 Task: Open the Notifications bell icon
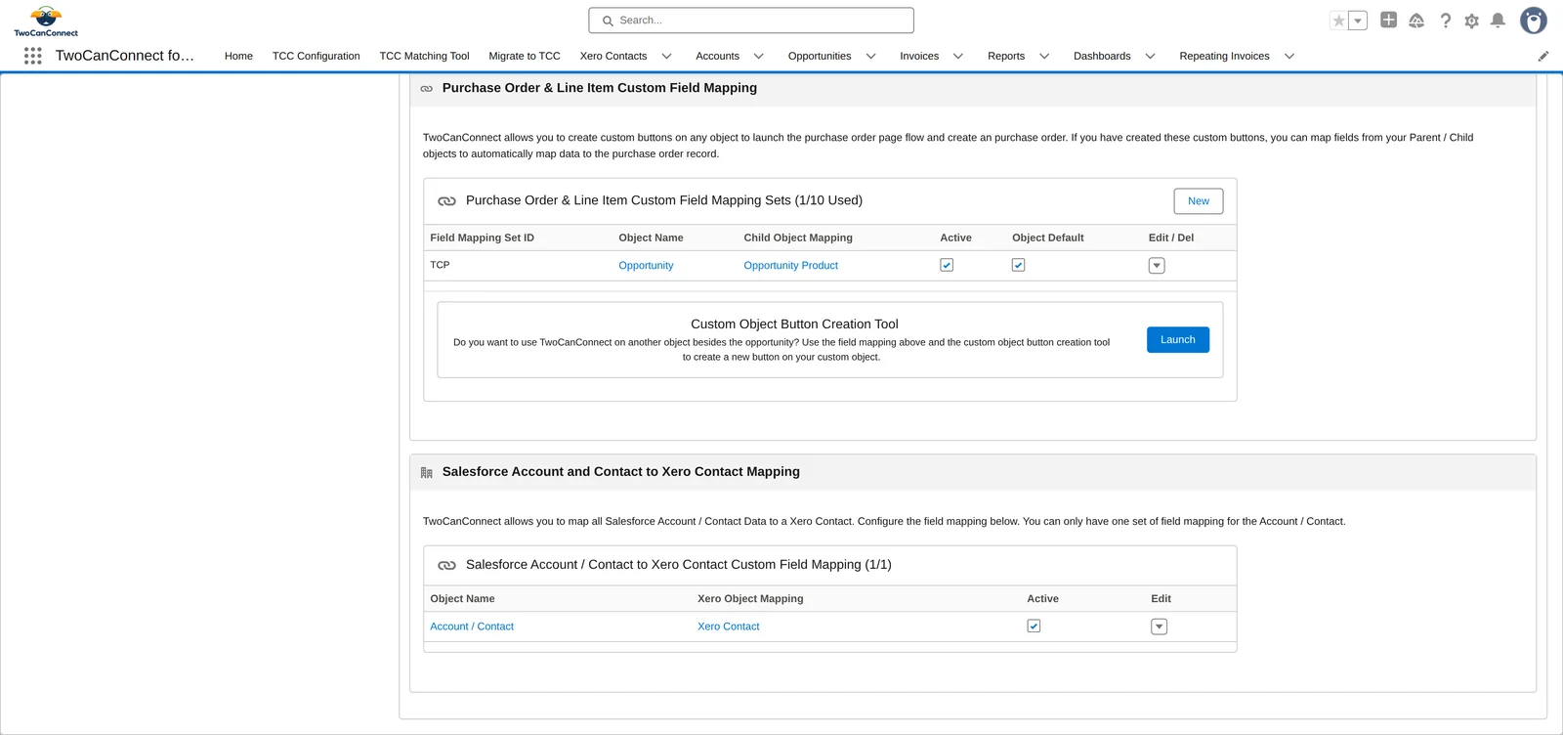1498,21
